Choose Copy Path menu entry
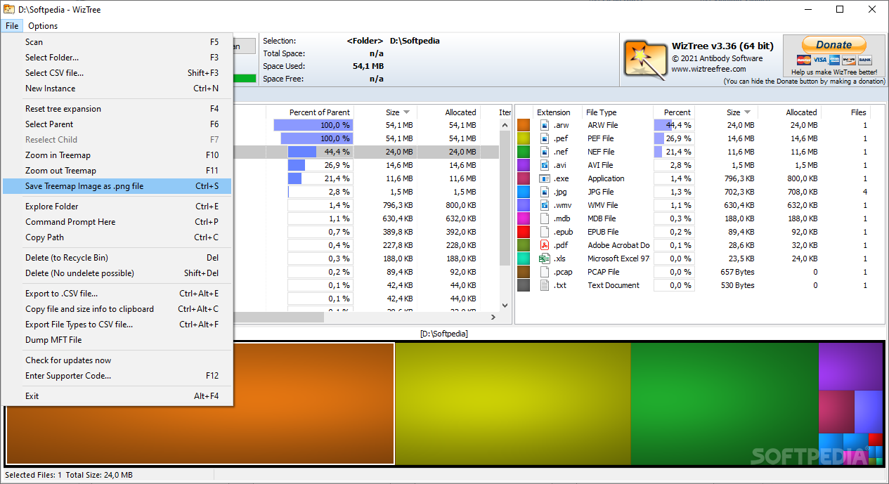The width and height of the screenshot is (889, 484). (117, 237)
